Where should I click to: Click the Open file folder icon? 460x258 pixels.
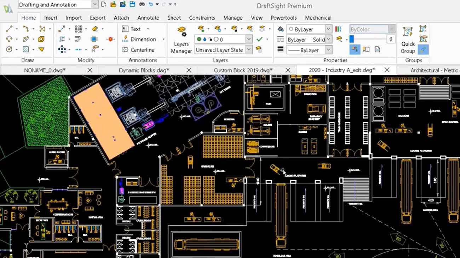coord(113,5)
